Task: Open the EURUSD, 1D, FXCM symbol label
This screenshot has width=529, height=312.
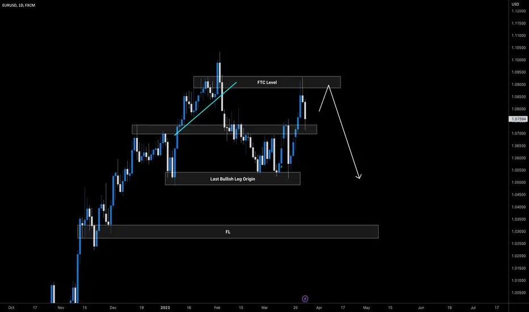Action: 19,6
